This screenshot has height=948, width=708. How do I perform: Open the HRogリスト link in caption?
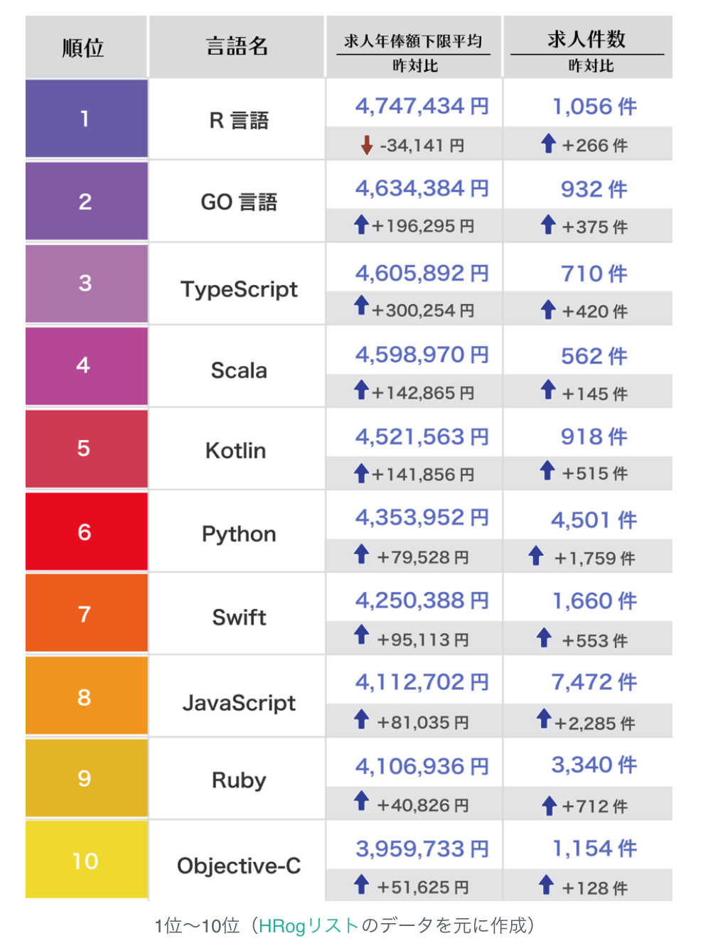[x=309, y=925]
